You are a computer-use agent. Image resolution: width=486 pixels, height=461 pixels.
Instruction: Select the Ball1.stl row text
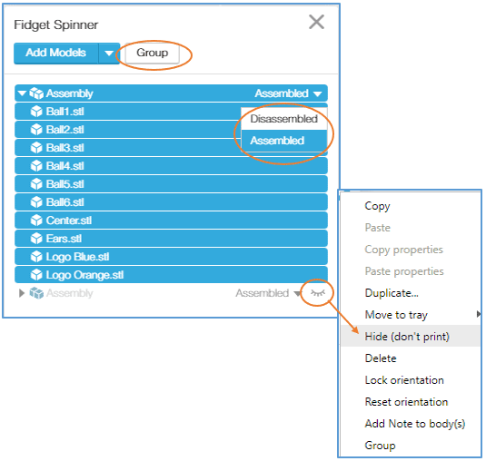(x=65, y=112)
